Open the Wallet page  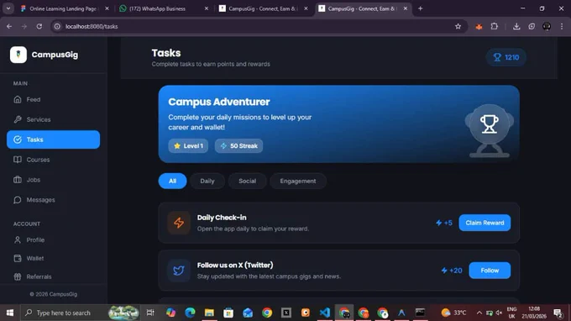pos(53,258)
